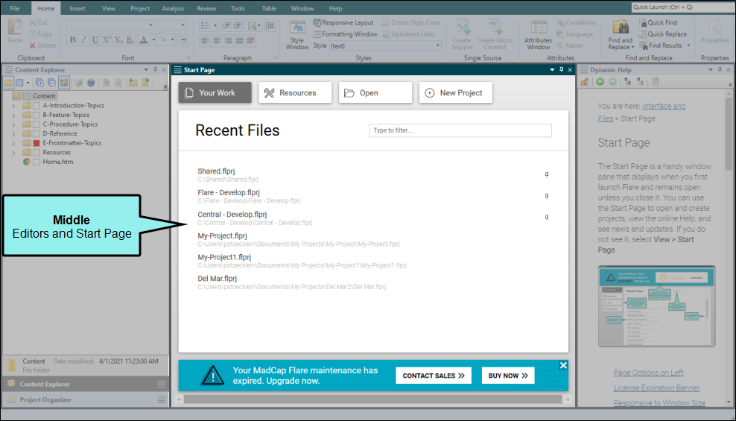
Task: Check the A-Introduction-Topics folder checkbox
Action: point(37,106)
